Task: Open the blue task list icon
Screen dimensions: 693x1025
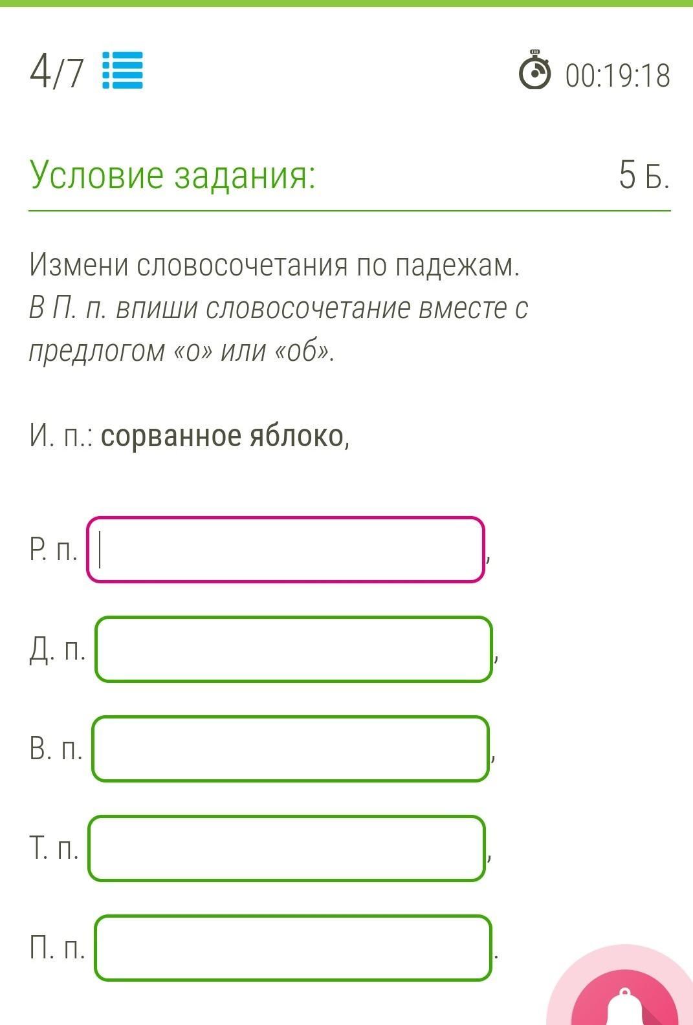Action: click(123, 70)
